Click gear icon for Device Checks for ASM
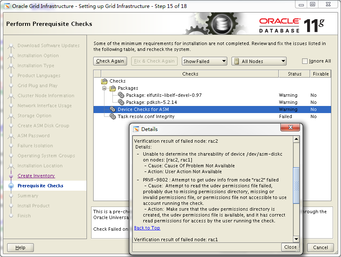The width and height of the screenshot is (341, 257). point(113,109)
